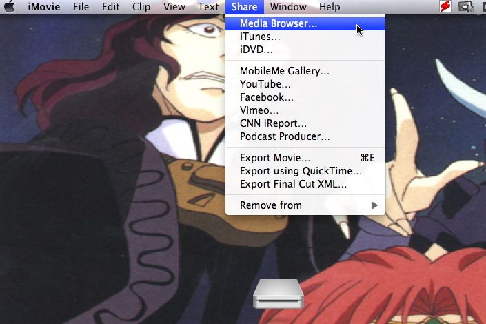Select Export using QuickTime…
486x324 pixels.
coord(305,171)
